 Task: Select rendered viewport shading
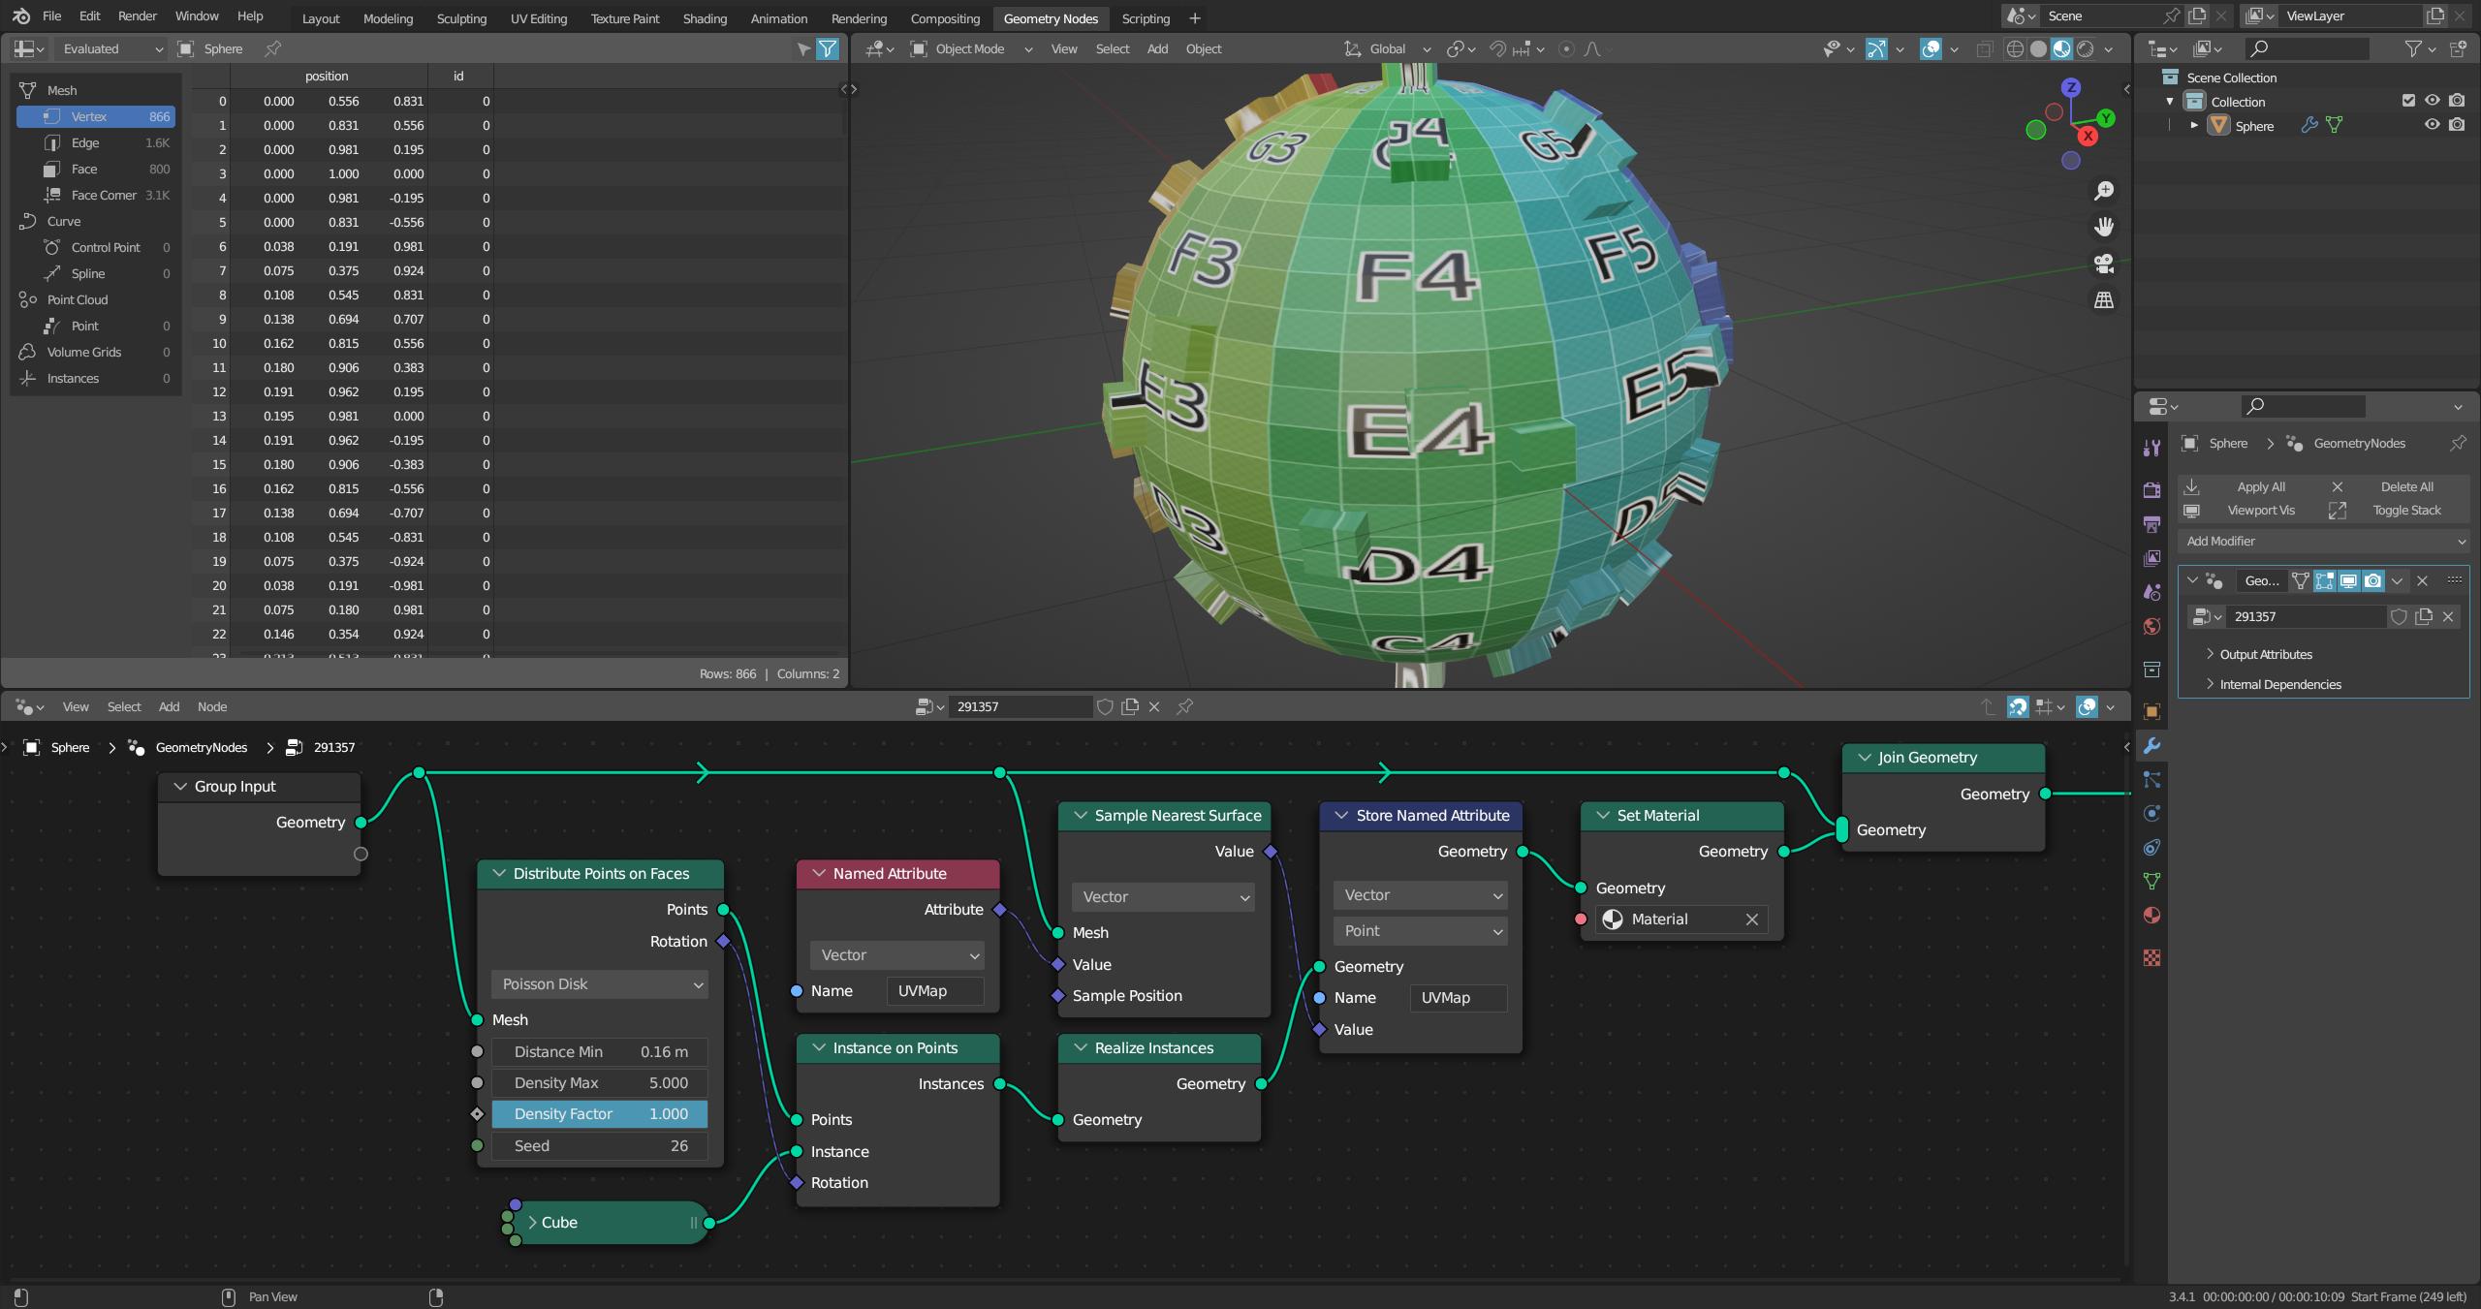tap(2085, 48)
